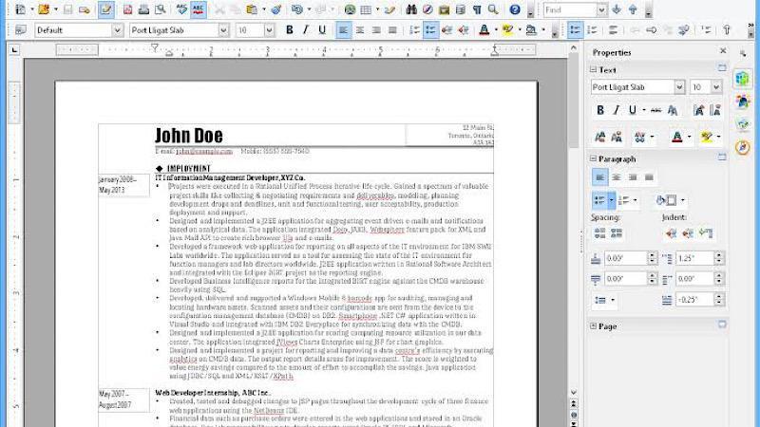Click inside the Find toolbar text field
Viewport: 760px width, 427px height.
569,9
